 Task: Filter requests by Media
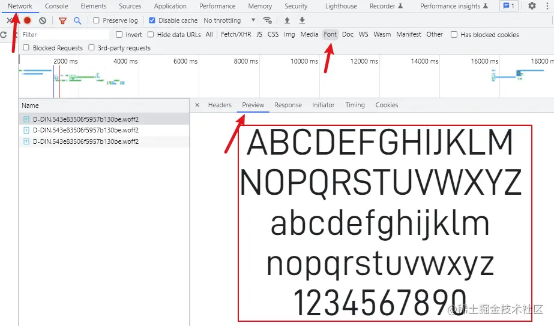[x=310, y=35]
